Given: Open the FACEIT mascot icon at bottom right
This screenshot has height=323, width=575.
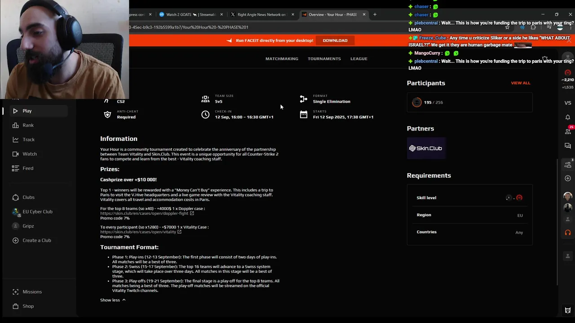Looking at the screenshot, I should tap(568, 310).
